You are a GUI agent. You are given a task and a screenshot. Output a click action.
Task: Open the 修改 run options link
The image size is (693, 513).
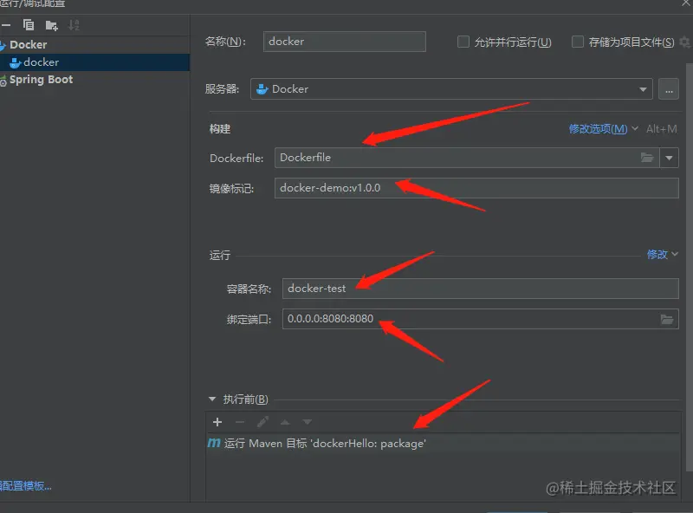(662, 254)
